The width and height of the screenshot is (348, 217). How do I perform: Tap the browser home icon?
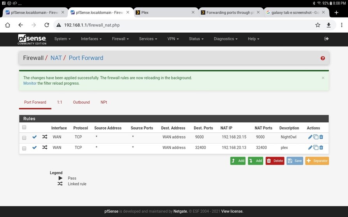(x=7, y=25)
